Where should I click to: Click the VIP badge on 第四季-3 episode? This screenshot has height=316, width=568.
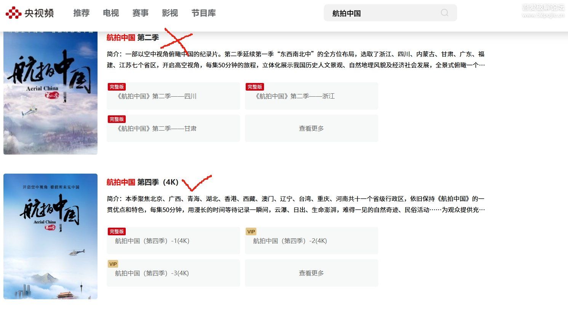pos(113,264)
